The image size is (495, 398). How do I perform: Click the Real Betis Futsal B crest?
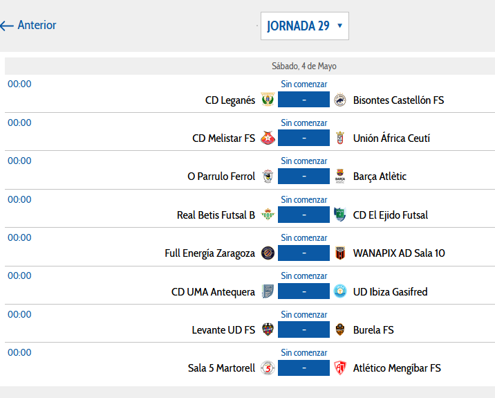click(268, 215)
